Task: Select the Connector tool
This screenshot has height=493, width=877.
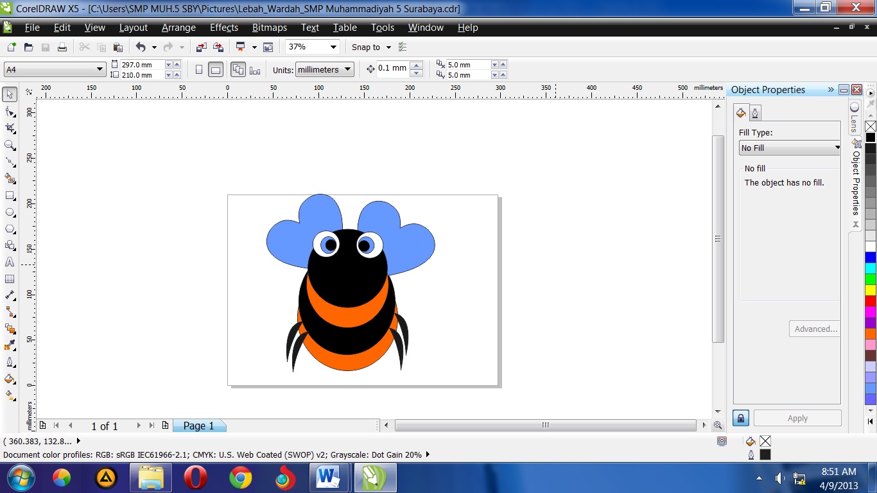Action: tap(10, 312)
